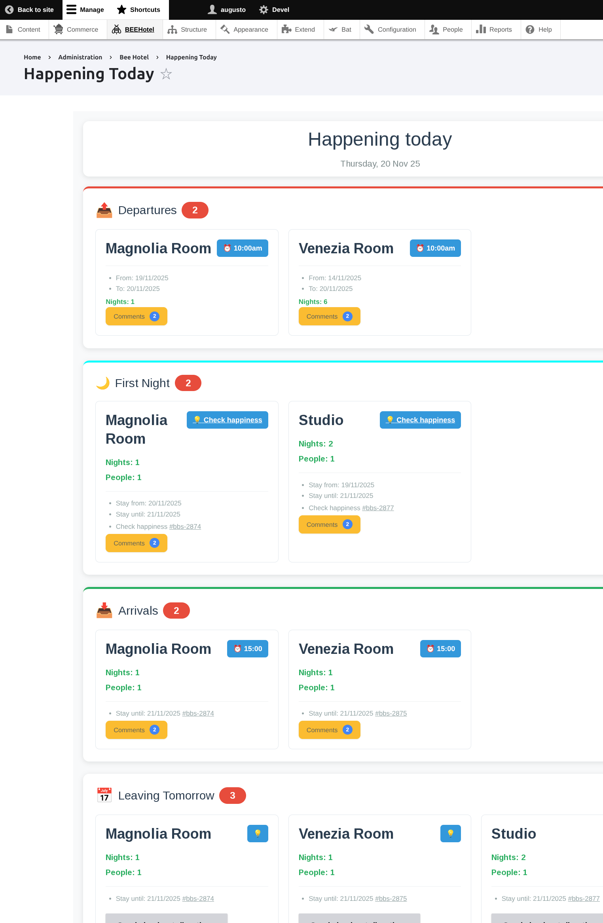
Task: Select 'From: 14/11/2025' in Venezia Room departure
Action: 335,278
